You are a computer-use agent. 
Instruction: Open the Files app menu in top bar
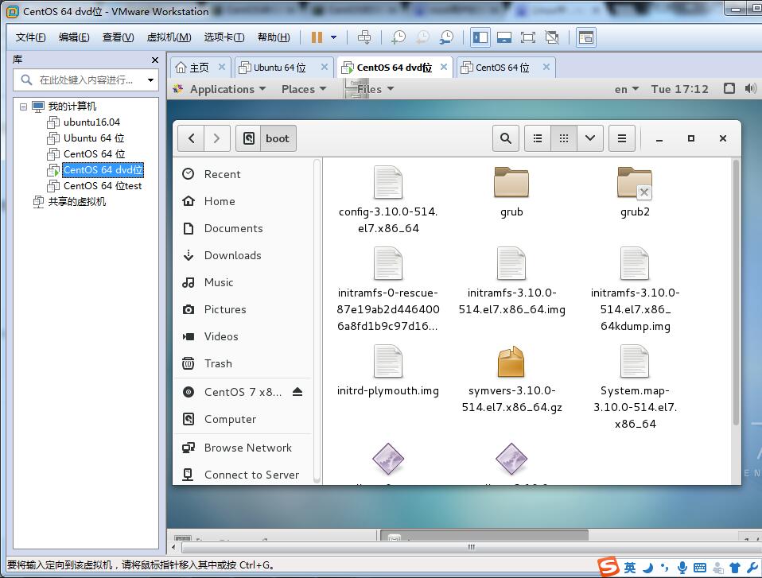tap(369, 89)
